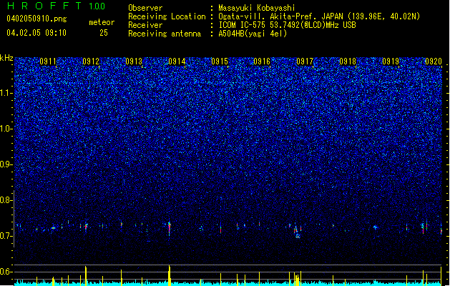
Task: Click the 'Receiving antenna' field label
Action: (165, 34)
